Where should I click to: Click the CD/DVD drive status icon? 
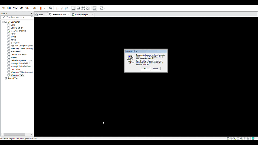(x=231, y=138)
